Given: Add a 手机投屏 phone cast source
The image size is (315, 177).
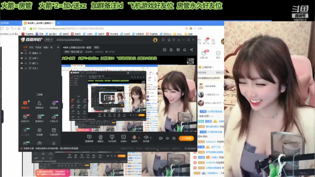Looking at the screenshot, I should (x=112, y=138).
